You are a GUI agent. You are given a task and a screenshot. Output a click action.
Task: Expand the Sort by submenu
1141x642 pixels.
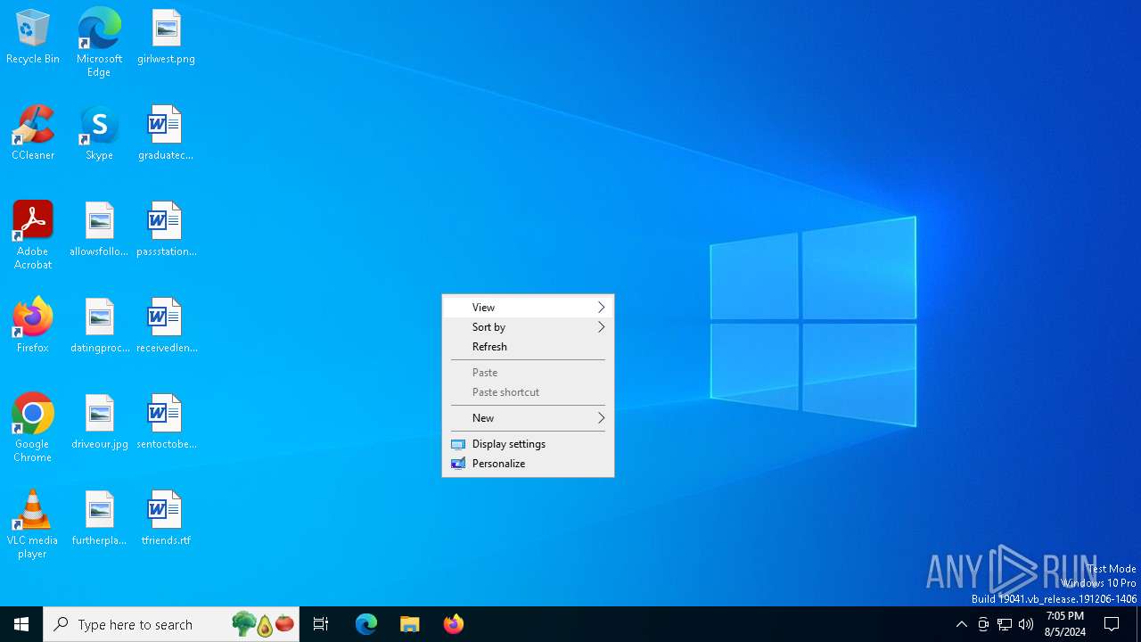pyautogui.click(x=528, y=327)
